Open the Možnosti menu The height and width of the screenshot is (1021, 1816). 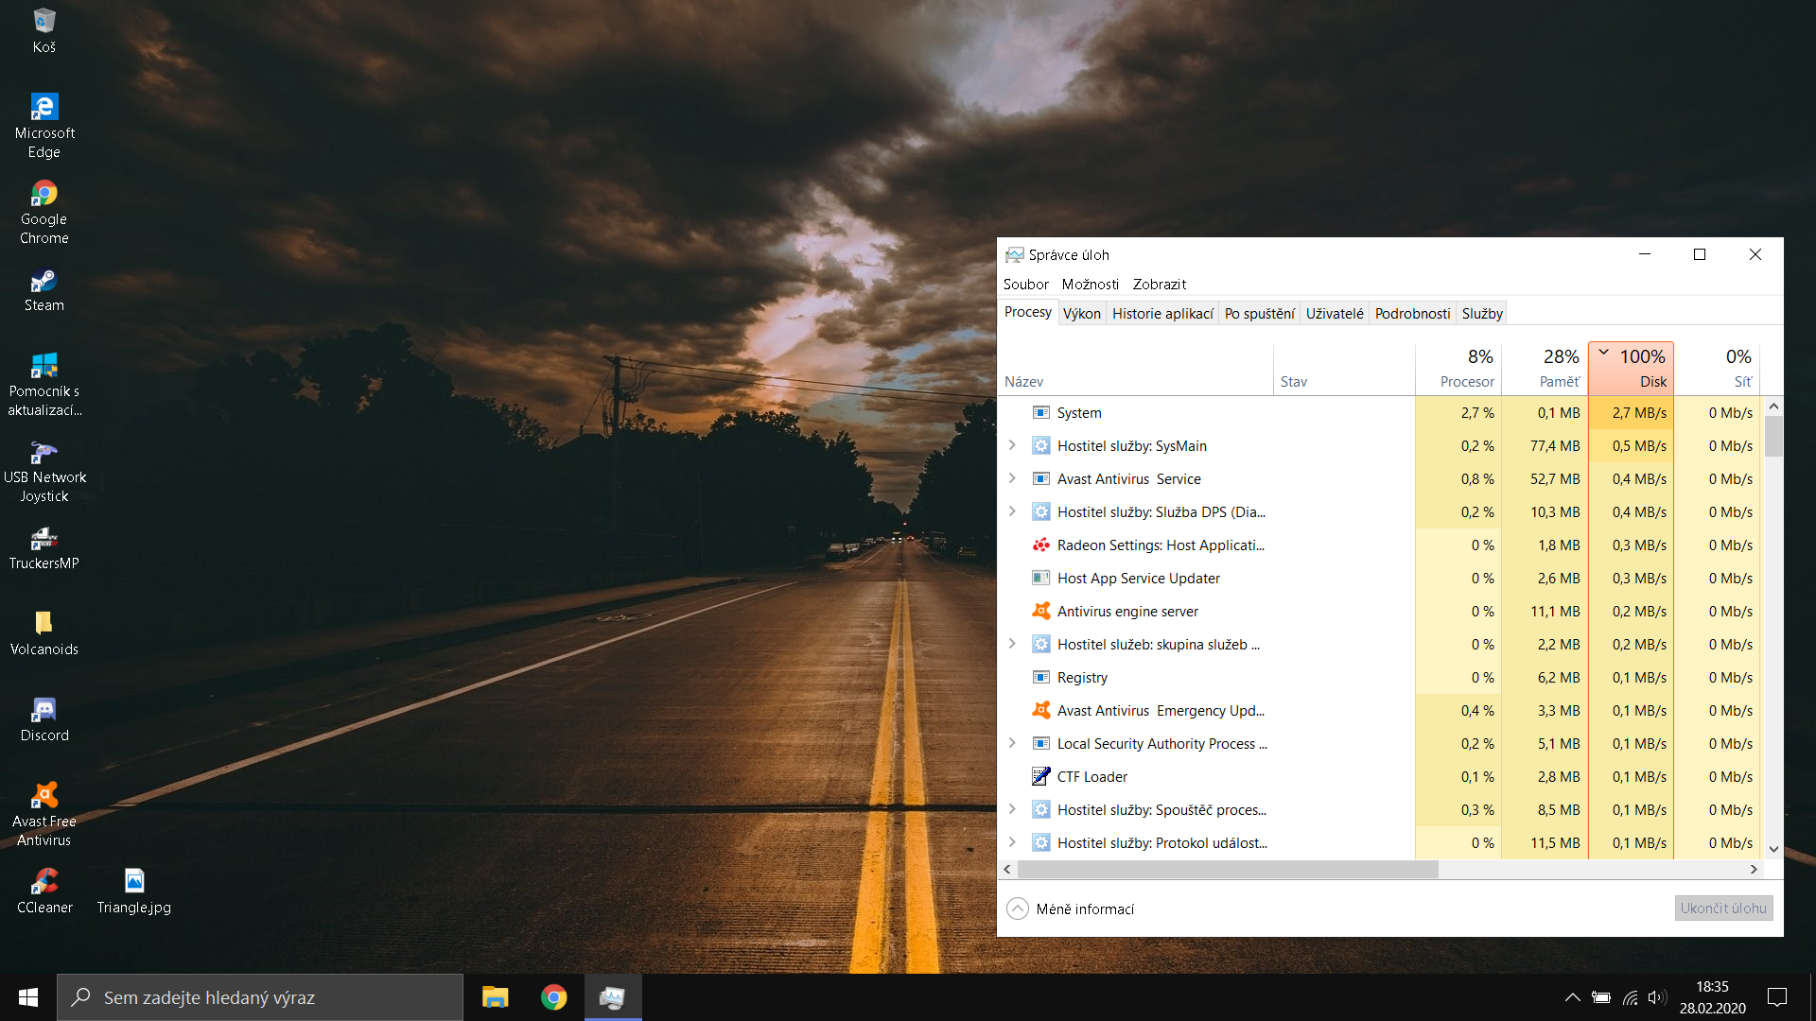(x=1090, y=285)
